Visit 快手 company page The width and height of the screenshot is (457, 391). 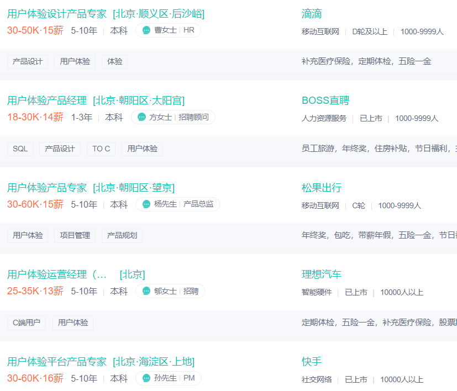[x=312, y=362]
